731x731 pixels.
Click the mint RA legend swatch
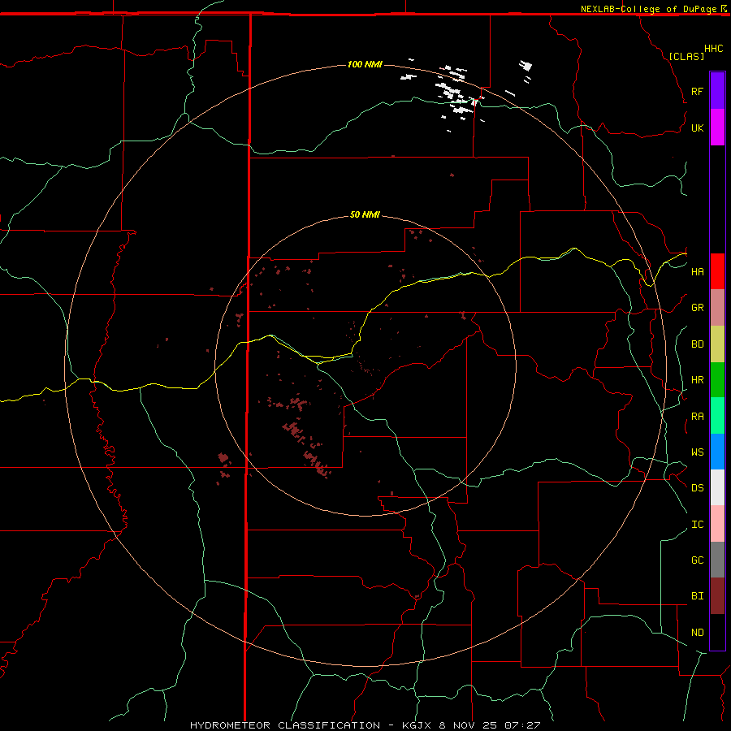(x=717, y=416)
